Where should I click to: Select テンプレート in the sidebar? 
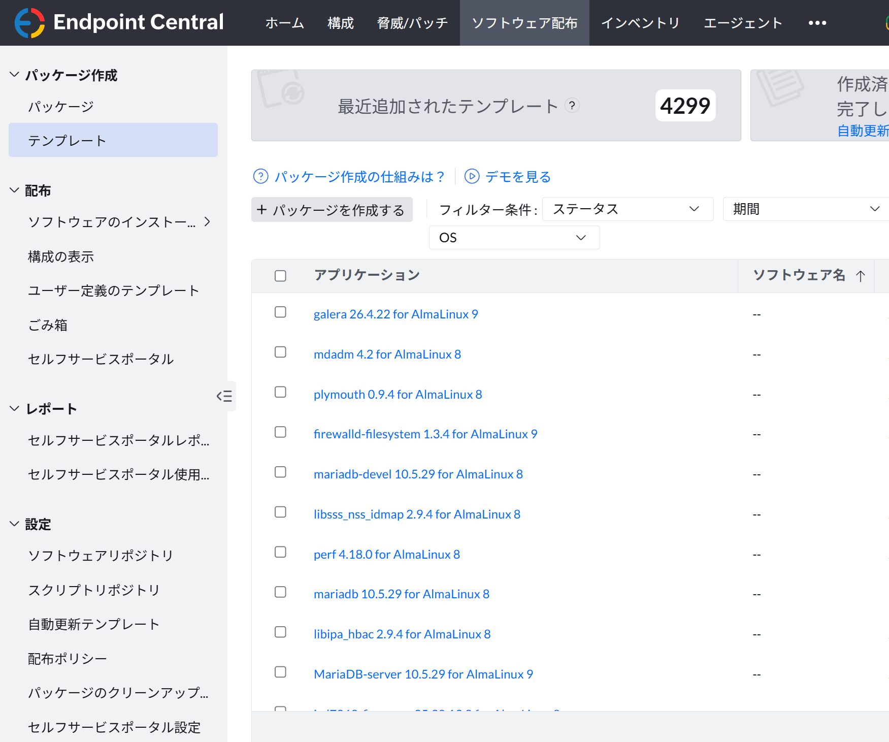(113, 140)
